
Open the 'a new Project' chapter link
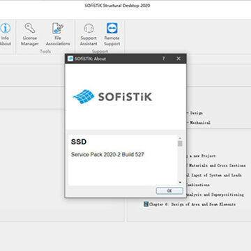(x=201, y=155)
